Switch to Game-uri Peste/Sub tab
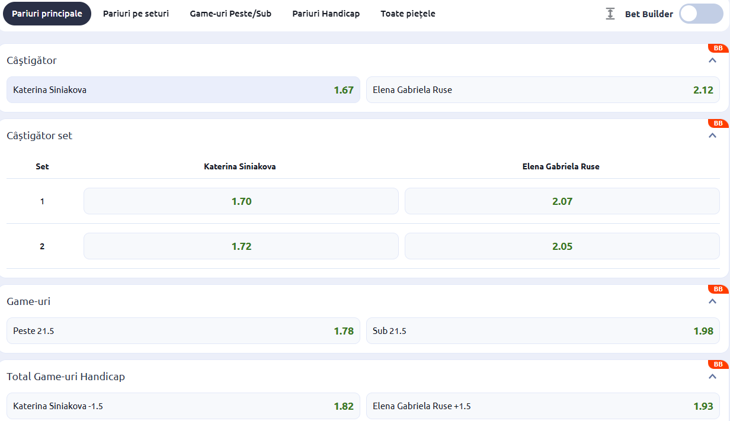730x421 pixels. click(x=230, y=14)
